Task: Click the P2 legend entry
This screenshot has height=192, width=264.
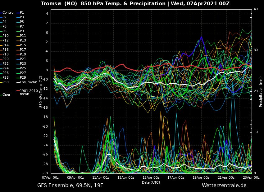Action: pyautogui.click(x=4, y=17)
